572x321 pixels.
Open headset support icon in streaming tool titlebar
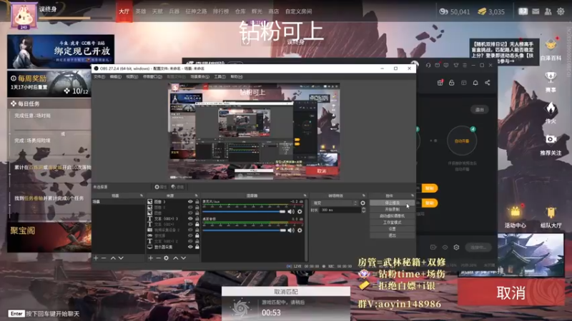point(428,65)
